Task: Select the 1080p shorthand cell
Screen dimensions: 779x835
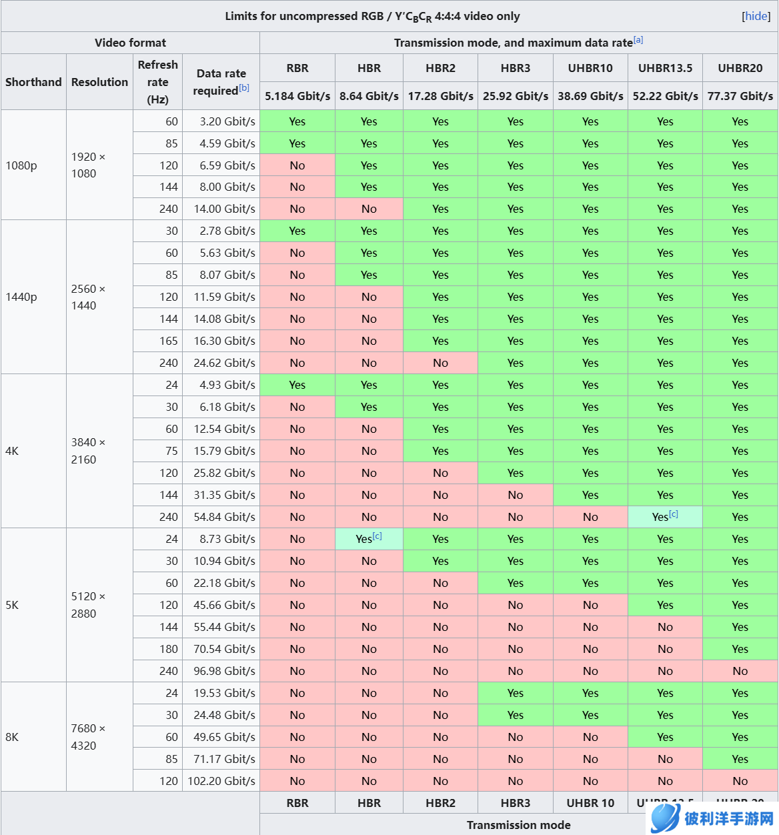Action: (21, 165)
